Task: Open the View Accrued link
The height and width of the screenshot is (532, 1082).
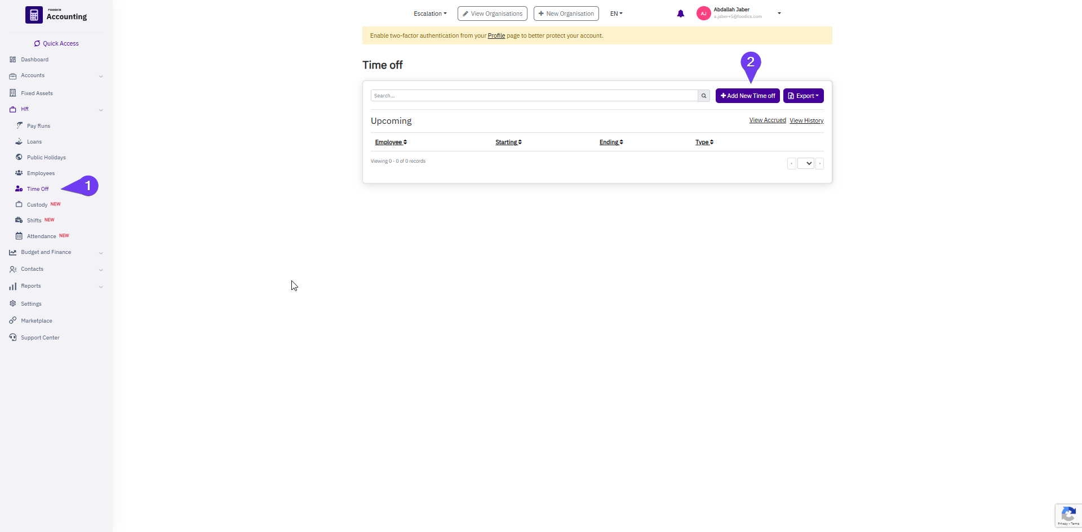Action: pos(767,120)
